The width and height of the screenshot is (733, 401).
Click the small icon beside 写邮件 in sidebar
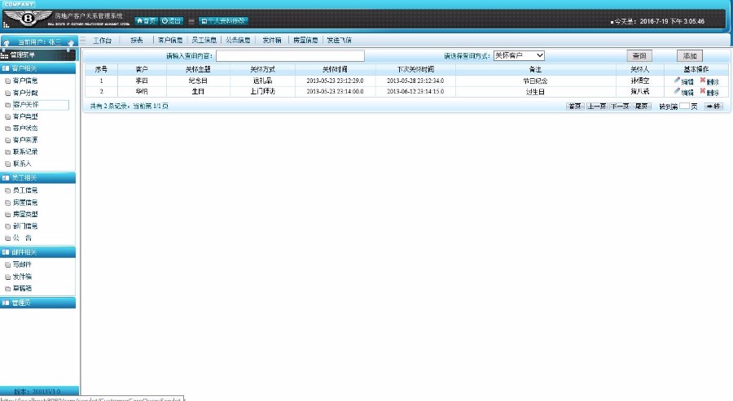click(x=7, y=264)
